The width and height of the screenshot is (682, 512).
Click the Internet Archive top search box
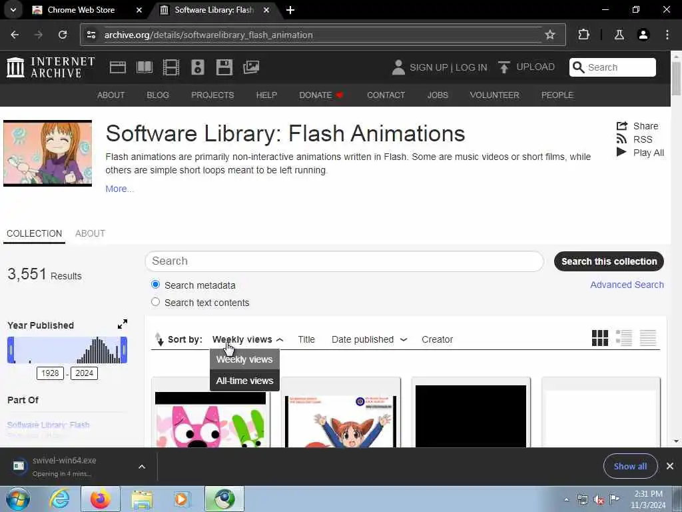pos(613,67)
